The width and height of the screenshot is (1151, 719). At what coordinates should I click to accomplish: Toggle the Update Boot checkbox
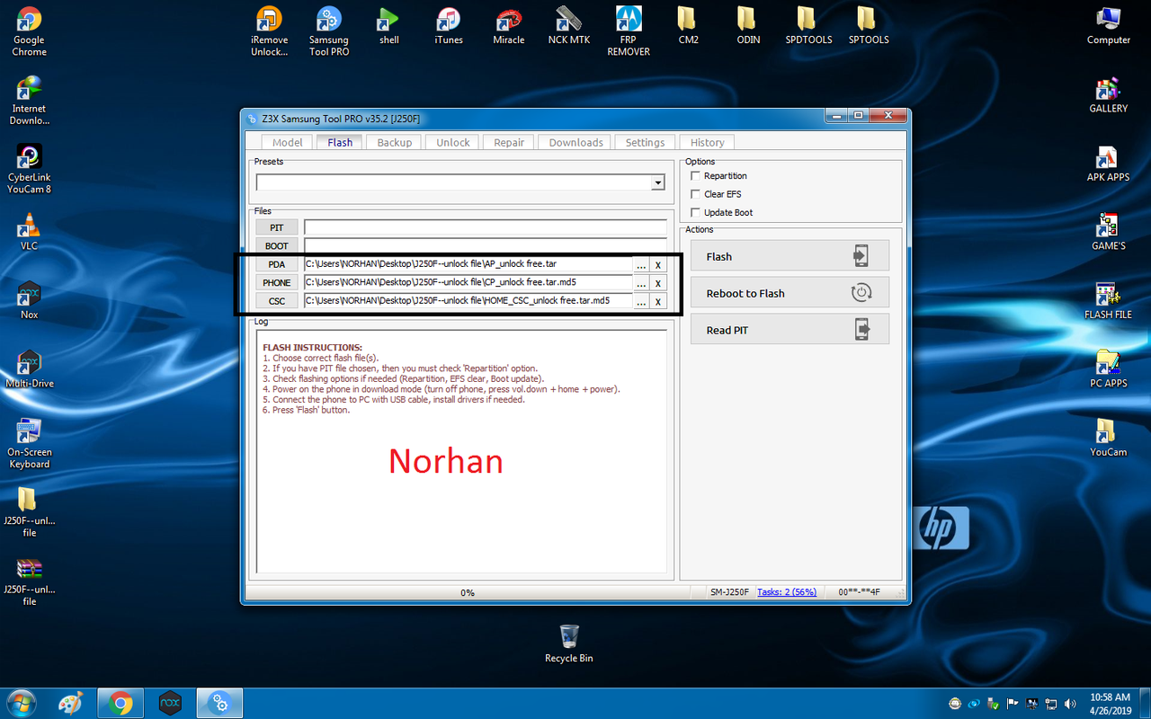point(695,213)
